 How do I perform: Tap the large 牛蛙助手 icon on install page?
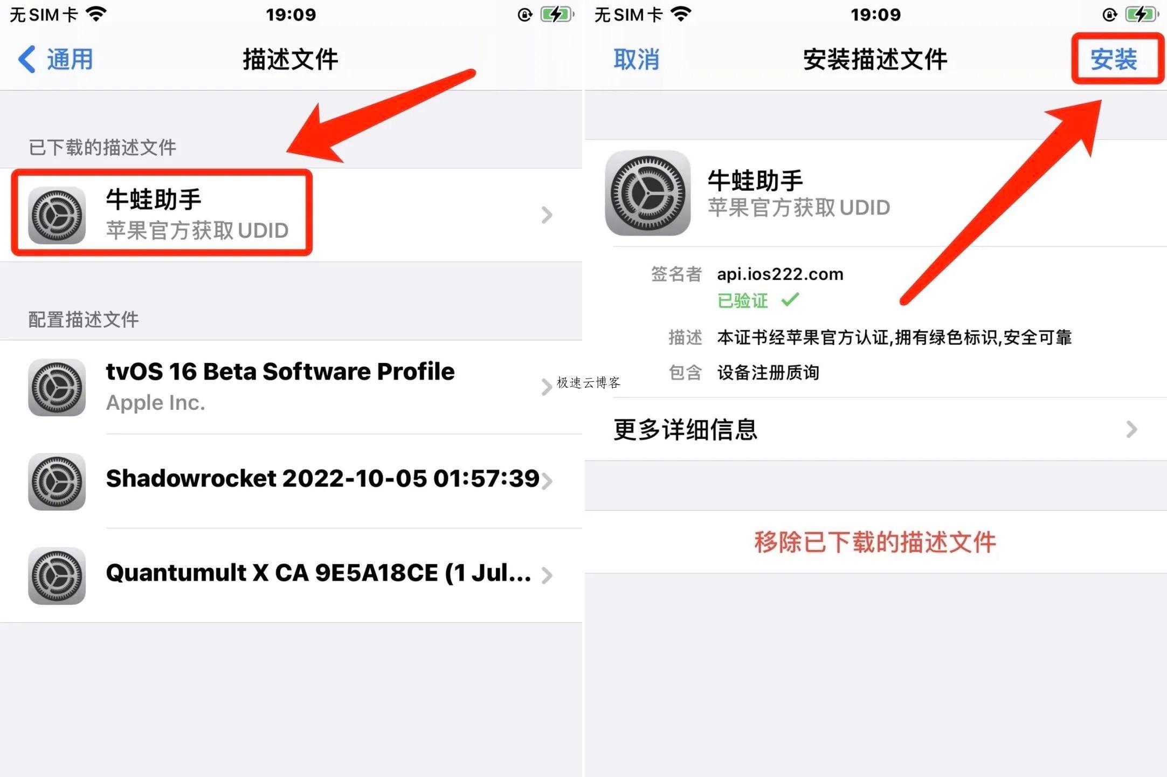point(648,193)
